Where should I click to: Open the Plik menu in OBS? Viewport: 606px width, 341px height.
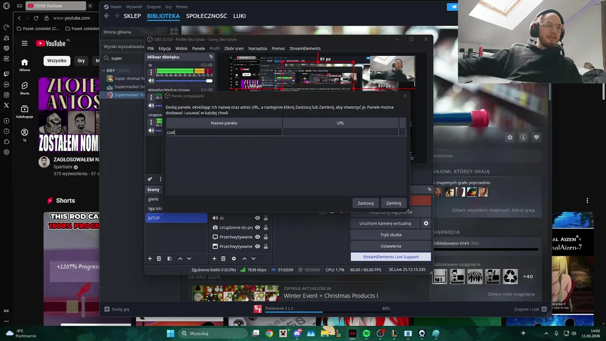coord(151,48)
